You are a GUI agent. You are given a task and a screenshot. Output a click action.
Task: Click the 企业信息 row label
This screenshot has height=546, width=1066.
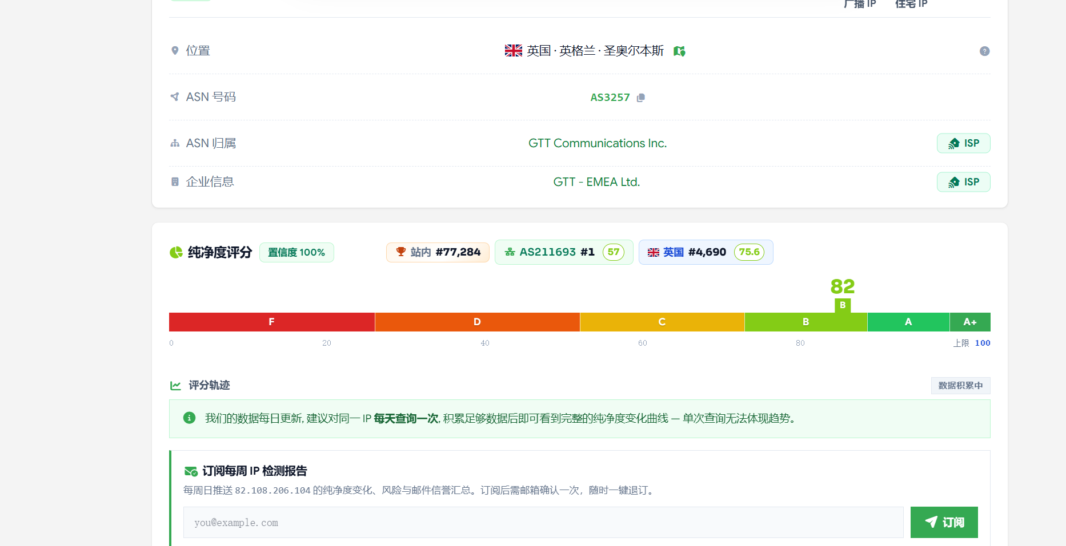tap(210, 182)
